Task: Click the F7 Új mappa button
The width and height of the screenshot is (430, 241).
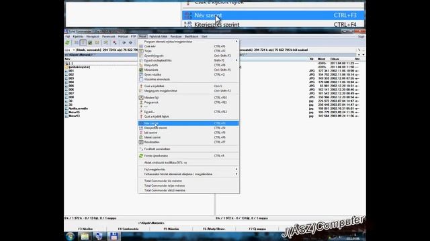Action: click(x=257, y=229)
